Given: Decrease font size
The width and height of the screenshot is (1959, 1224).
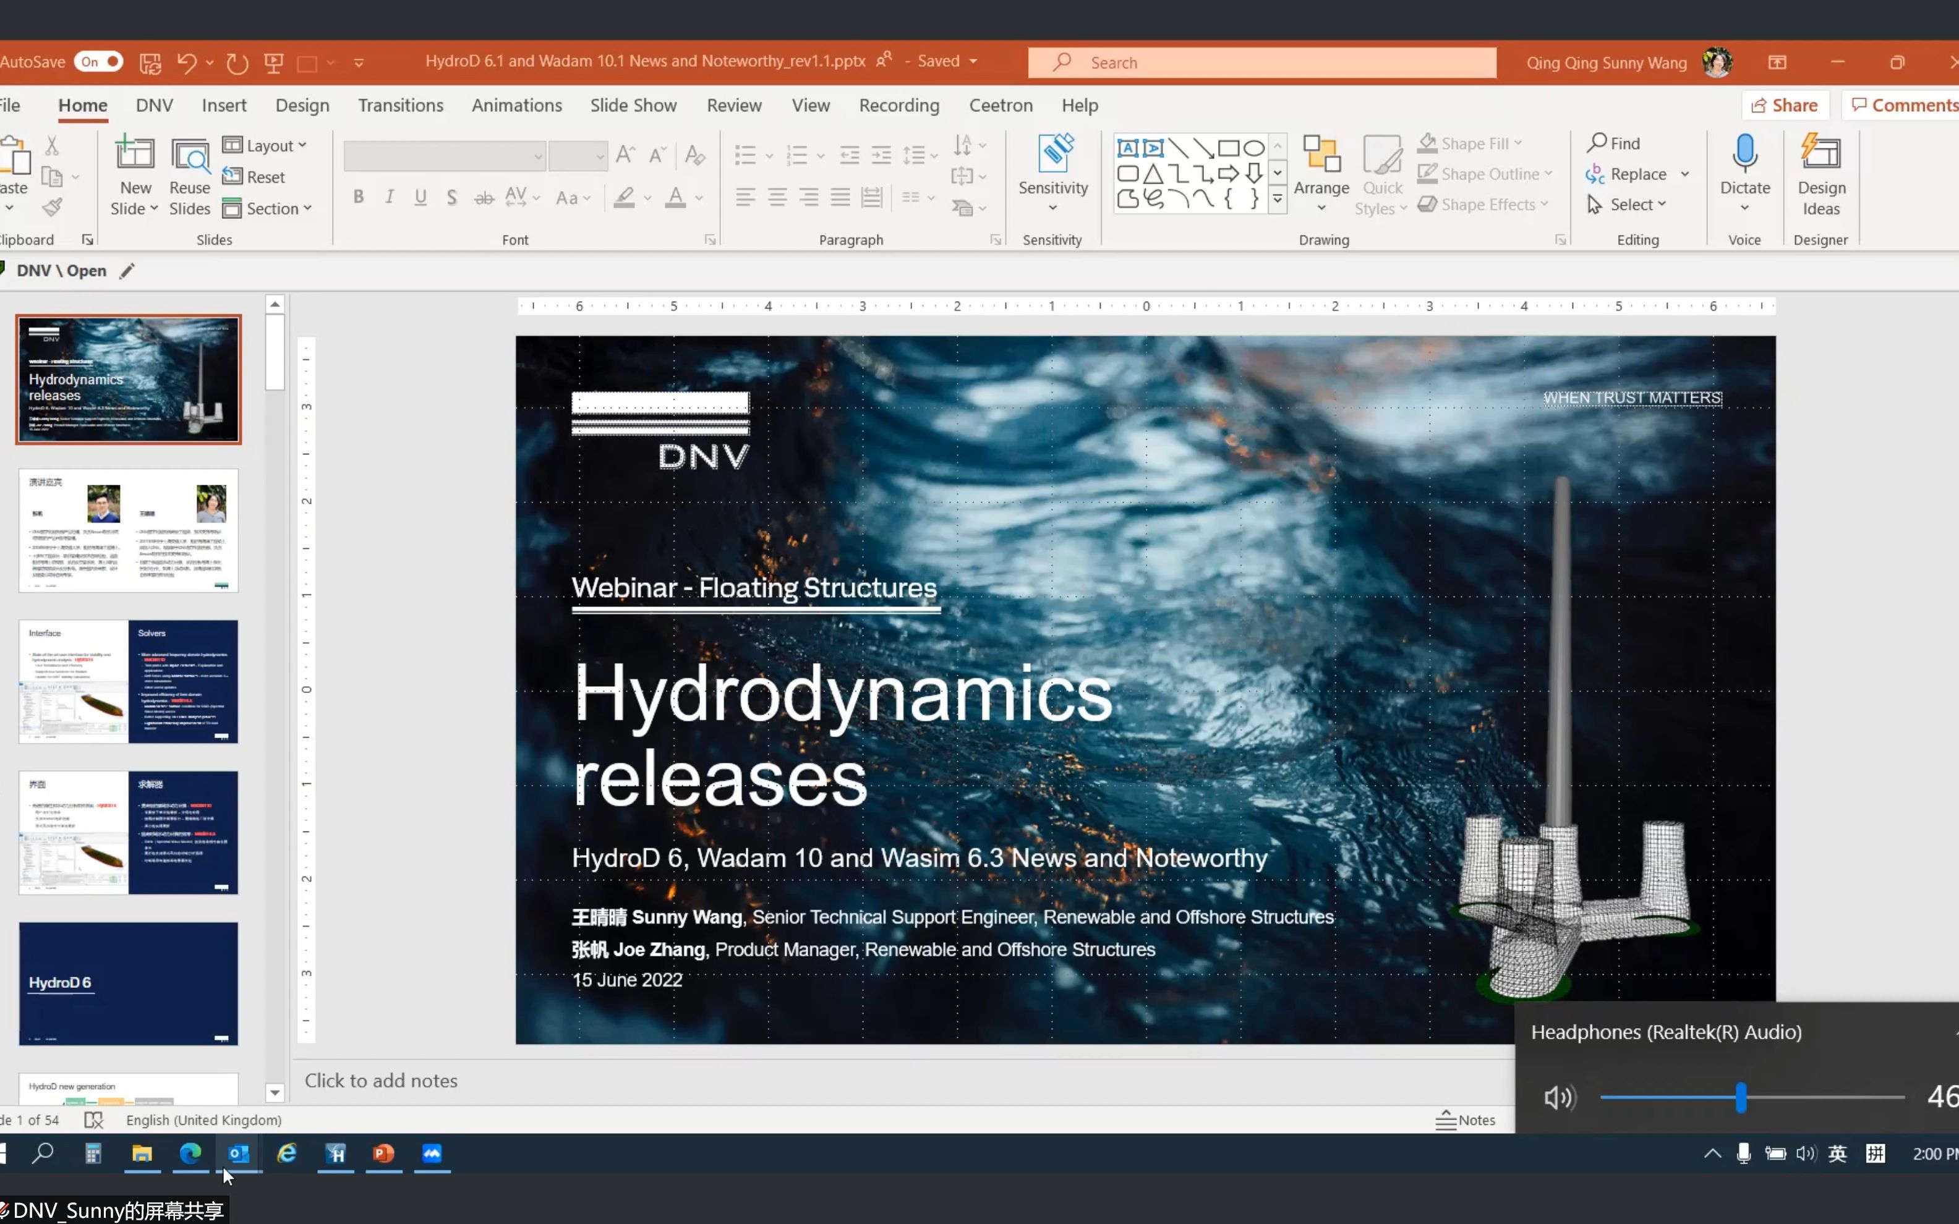Looking at the screenshot, I should point(657,154).
